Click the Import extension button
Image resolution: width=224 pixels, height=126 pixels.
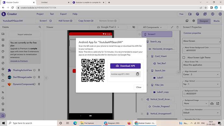click(25, 34)
